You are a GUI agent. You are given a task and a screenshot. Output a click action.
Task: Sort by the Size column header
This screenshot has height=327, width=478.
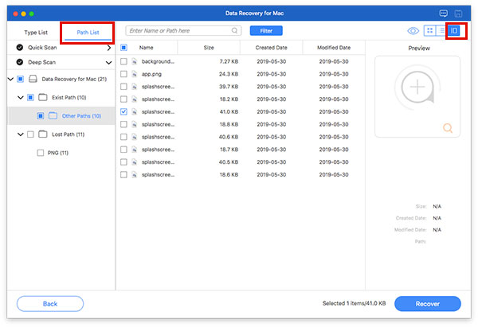pyautogui.click(x=209, y=48)
